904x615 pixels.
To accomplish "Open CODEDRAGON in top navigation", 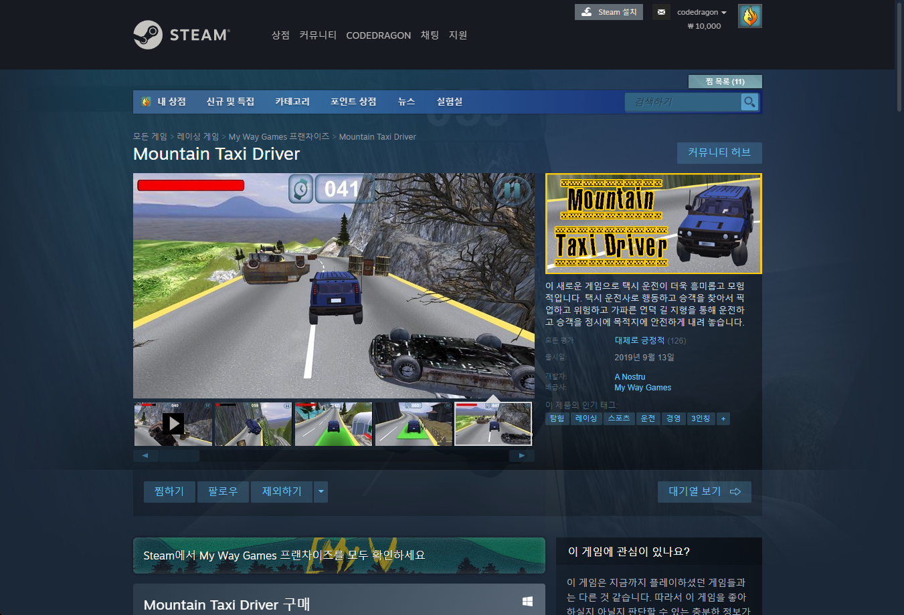I will (x=378, y=35).
